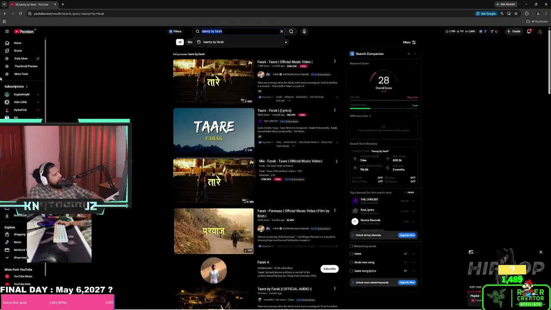The height and width of the screenshot is (310, 551).
Task: Click the Create button
Action: point(514,31)
